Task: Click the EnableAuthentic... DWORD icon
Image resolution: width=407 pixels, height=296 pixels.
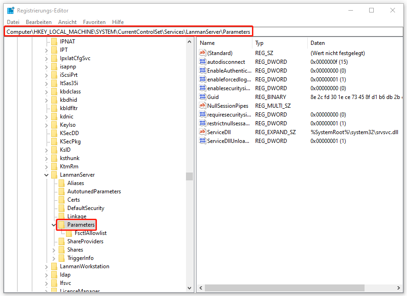Action: click(203, 70)
